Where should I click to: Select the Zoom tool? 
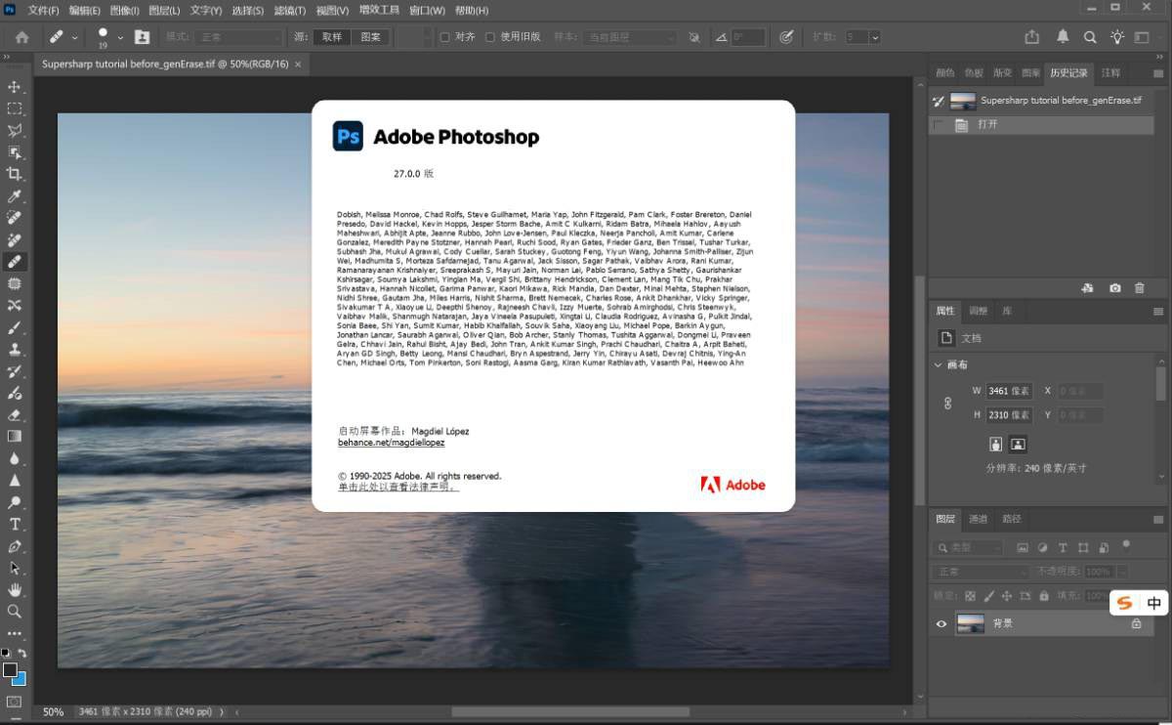[x=15, y=612]
